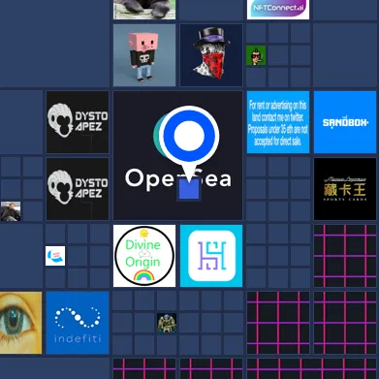The image size is (379, 379).
Task: Click the rent or advertising notice tile
Action: pyautogui.click(x=278, y=122)
